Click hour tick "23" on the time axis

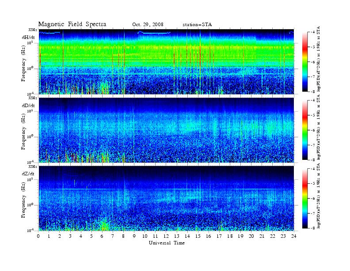click(x=283, y=236)
